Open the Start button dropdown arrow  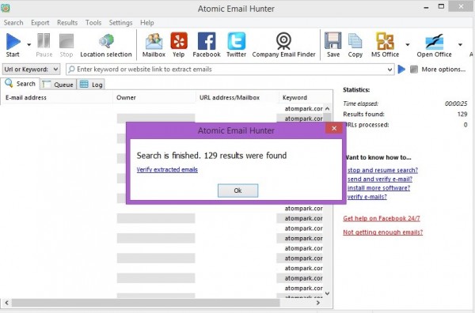[x=28, y=45]
